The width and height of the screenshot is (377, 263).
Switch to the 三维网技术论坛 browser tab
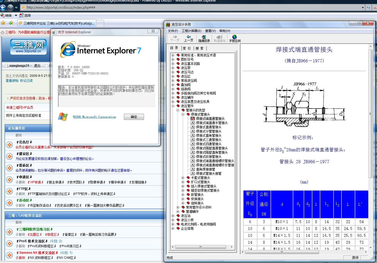pos(57,23)
